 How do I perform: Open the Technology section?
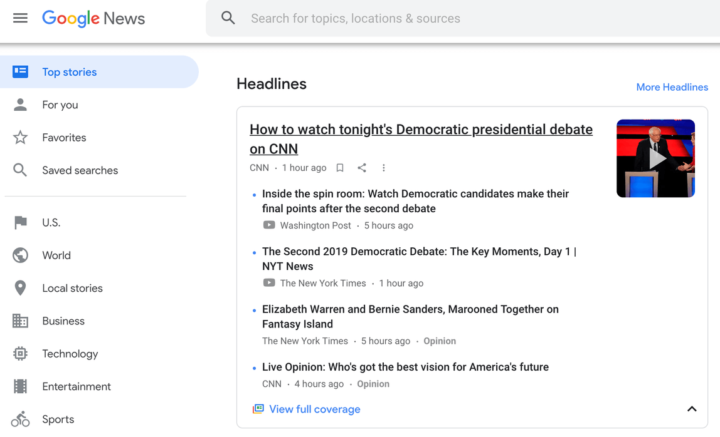(x=70, y=354)
